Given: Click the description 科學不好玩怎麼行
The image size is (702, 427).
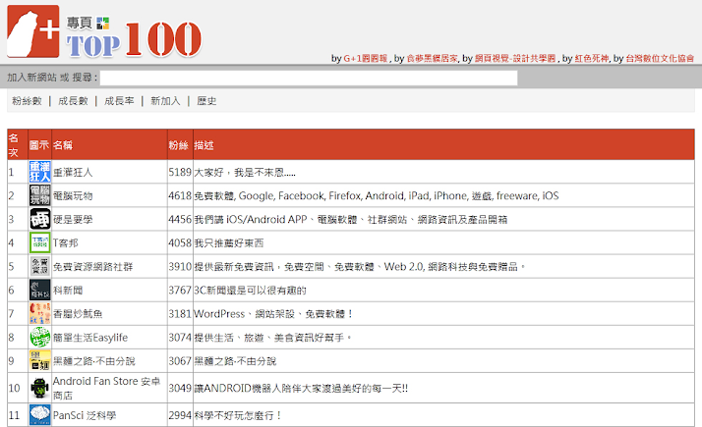Looking at the screenshot, I should pyautogui.click(x=238, y=415).
